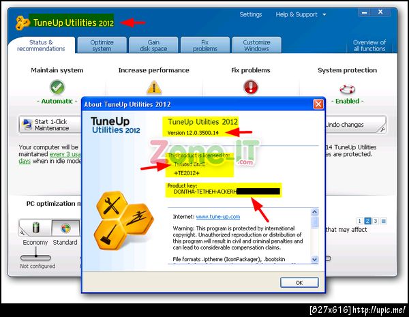
Task: Click the System protection heading
Action: point(347,70)
